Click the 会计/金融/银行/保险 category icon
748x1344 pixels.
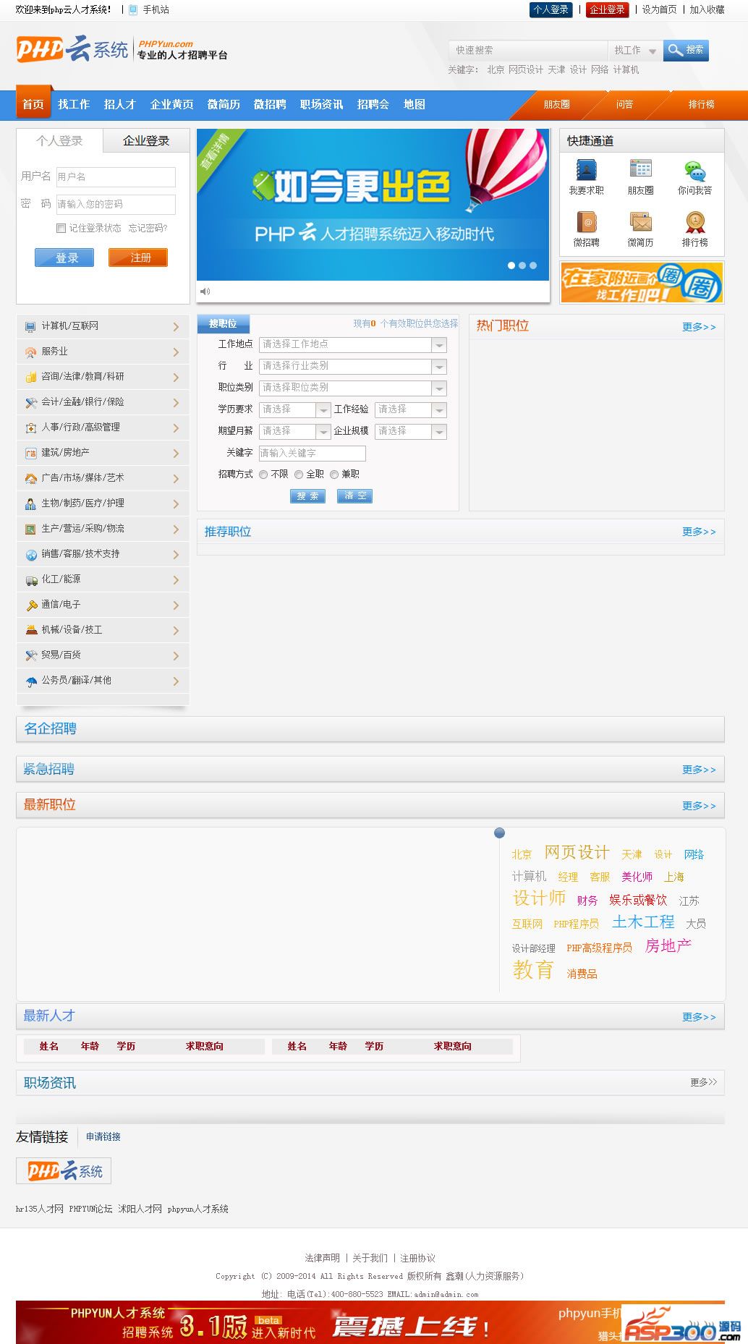30,403
